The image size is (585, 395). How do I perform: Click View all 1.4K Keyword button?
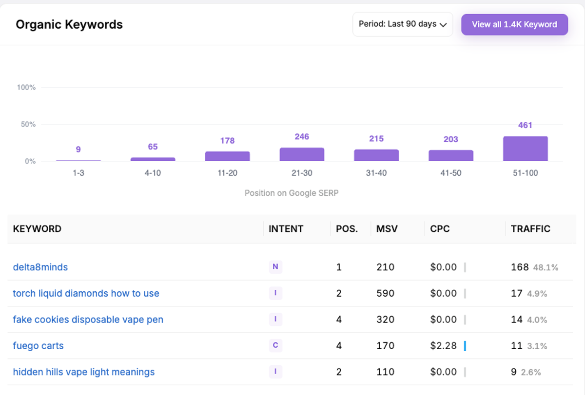(x=514, y=24)
